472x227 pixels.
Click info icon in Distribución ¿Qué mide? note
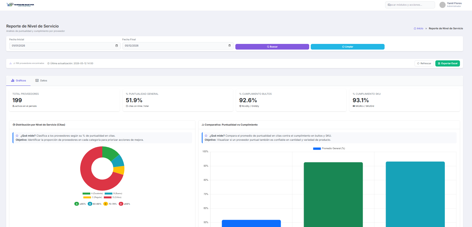17,136
